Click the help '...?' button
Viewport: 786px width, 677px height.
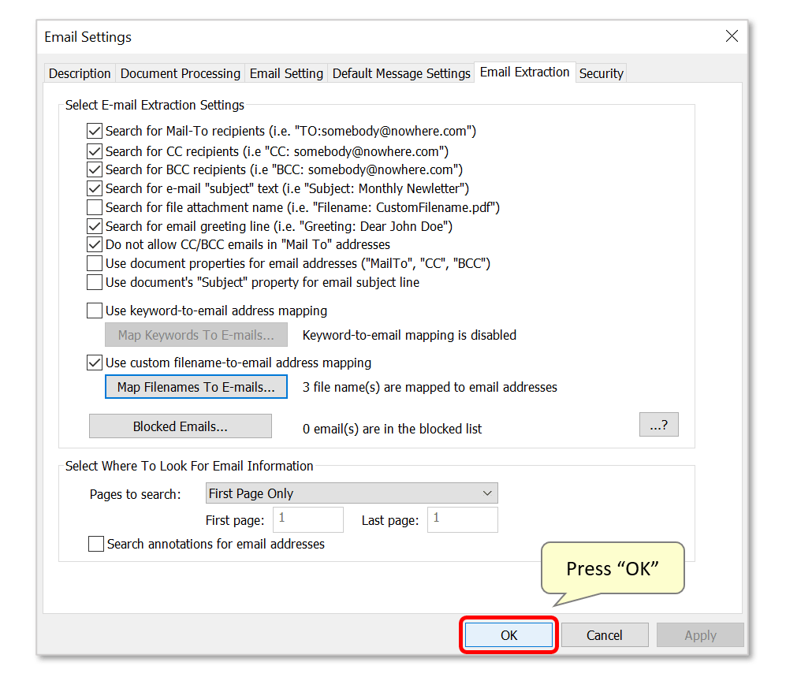[658, 425]
